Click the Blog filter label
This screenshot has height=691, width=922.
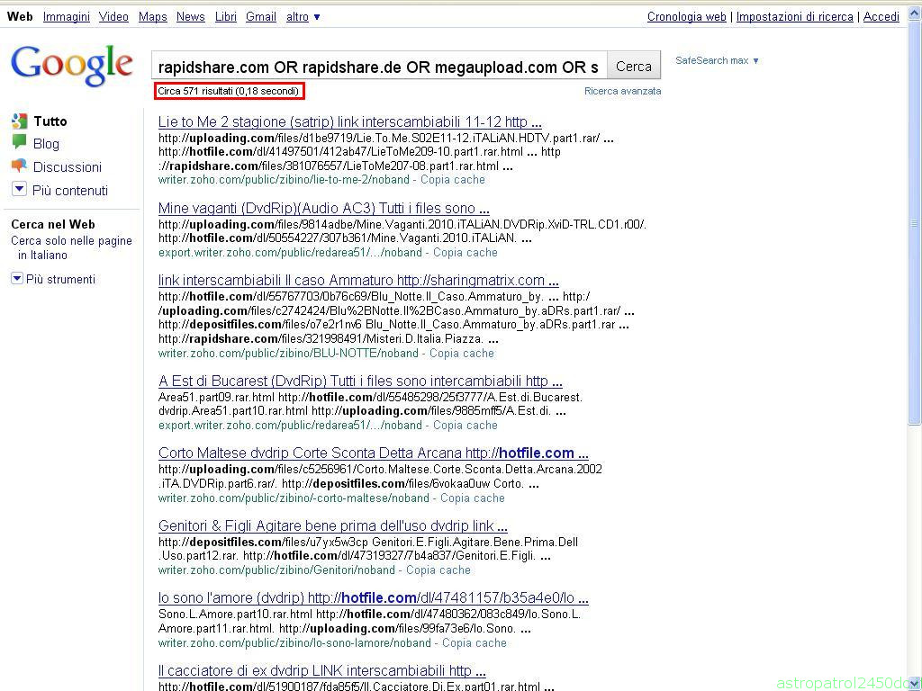[x=47, y=143]
